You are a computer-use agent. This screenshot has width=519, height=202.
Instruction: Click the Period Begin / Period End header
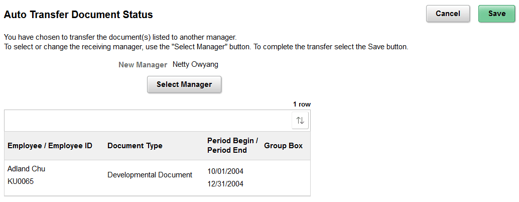(x=232, y=146)
